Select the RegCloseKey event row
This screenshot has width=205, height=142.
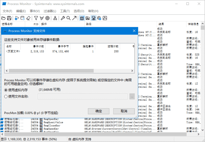tap(100, 126)
